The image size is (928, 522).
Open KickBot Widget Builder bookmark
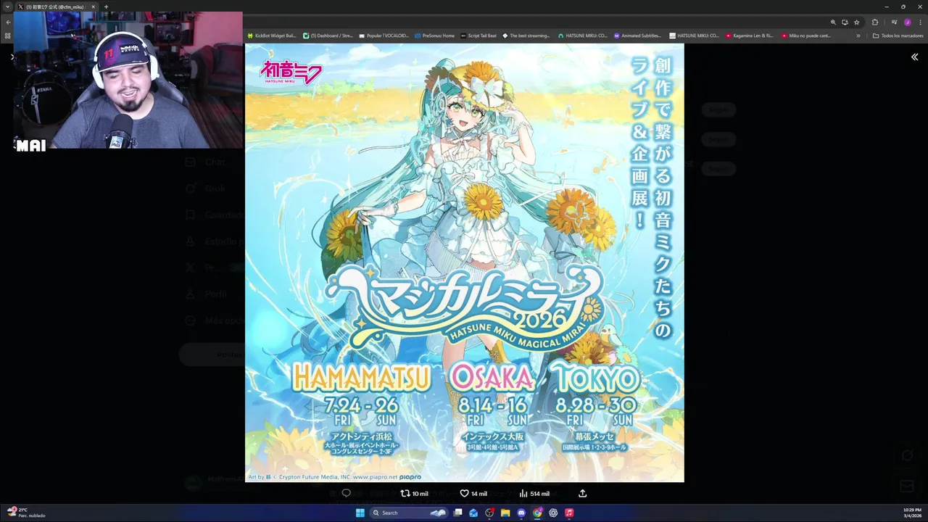273,36
